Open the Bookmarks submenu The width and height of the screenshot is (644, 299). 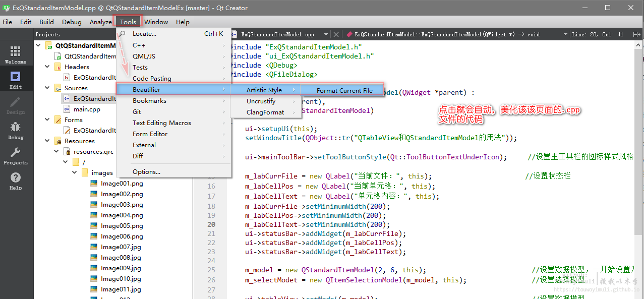[x=173, y=100]
